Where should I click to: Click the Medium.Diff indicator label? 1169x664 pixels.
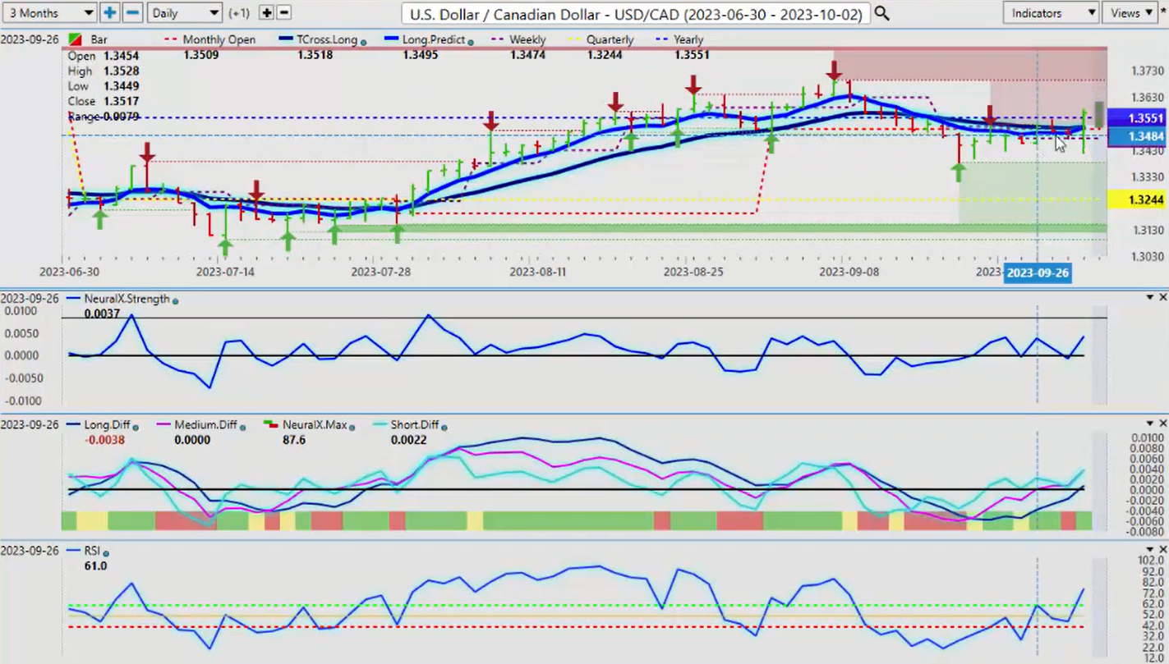[x=205, y=425]
